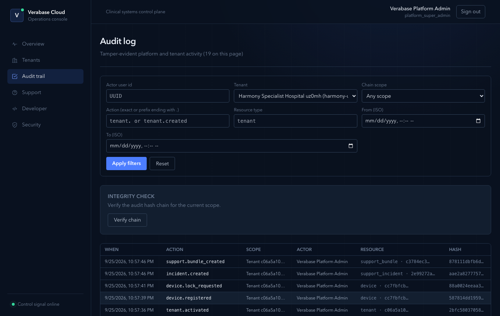The width and height of the screenshot is (500, 316).
Task: Click the support_bundle resource cell
Action: (395, 262)
